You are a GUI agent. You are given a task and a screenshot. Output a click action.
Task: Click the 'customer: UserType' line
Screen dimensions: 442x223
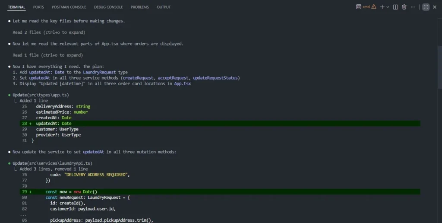click(57, 129)
